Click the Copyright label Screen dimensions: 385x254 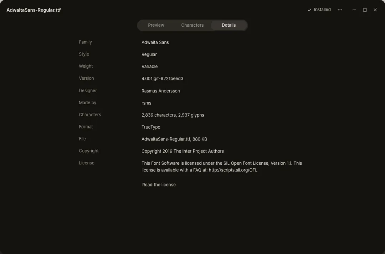pos(89,151)
